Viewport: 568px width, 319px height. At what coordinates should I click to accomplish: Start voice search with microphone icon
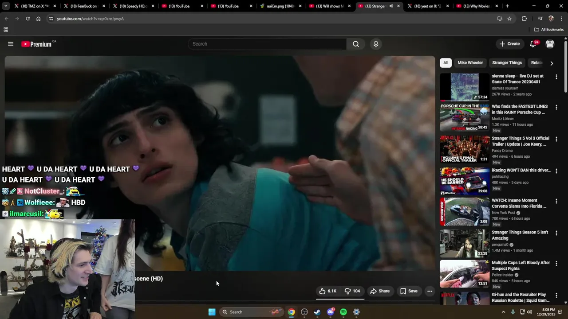click(x=376, y=44)
